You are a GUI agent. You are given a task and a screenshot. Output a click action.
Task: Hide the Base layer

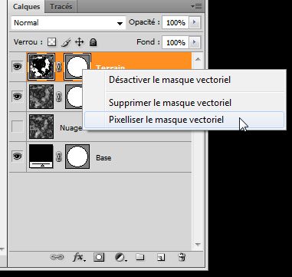(18, 157)
